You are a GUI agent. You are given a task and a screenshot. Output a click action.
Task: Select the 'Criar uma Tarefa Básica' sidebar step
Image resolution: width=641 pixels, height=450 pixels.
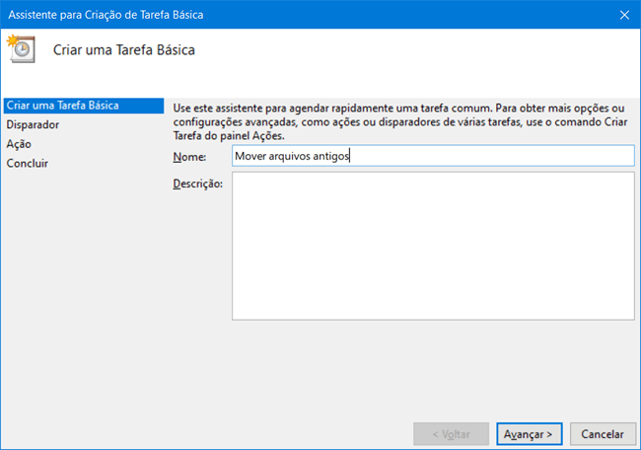click(x=62, y=105)
